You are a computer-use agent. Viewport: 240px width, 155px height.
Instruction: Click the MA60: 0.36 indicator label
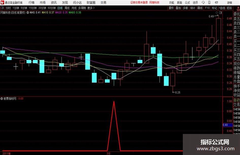[x=75, y=12]
